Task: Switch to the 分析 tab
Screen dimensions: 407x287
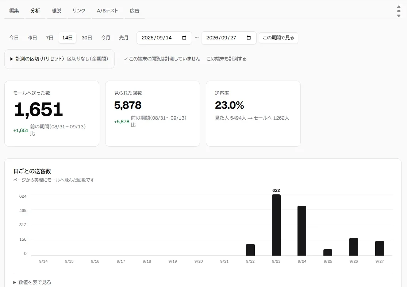Action: [35, 11]
